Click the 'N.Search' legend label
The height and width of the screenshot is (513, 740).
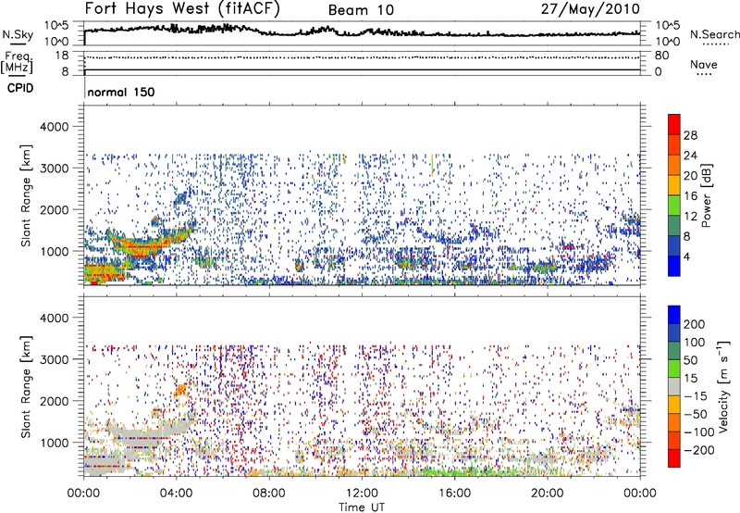[714, 34]
